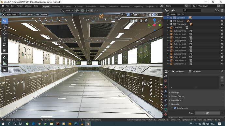Uncheck the Cutters collection checkbox
The height and width of the screenshot is (126, 225).
[x=171, y=21]
